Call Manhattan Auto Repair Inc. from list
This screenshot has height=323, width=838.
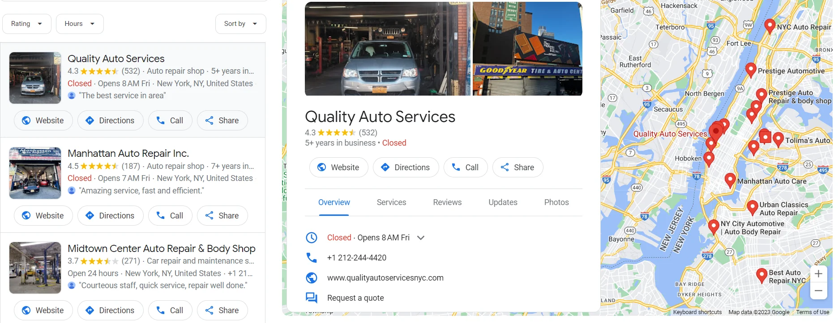170,216
